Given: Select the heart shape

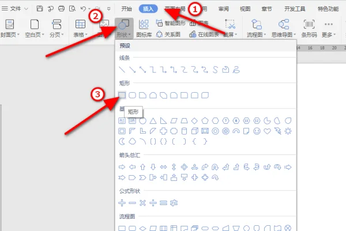Looking at the screenshot, I should tap(267, 131).
